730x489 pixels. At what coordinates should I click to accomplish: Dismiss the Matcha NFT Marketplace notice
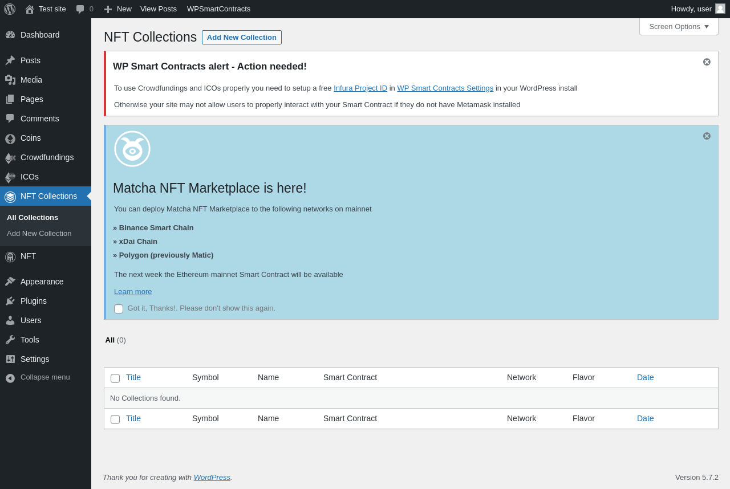[707, 136]
